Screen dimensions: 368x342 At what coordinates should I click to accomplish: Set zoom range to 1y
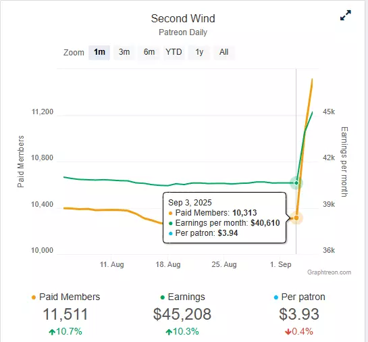tap(199, 52)
